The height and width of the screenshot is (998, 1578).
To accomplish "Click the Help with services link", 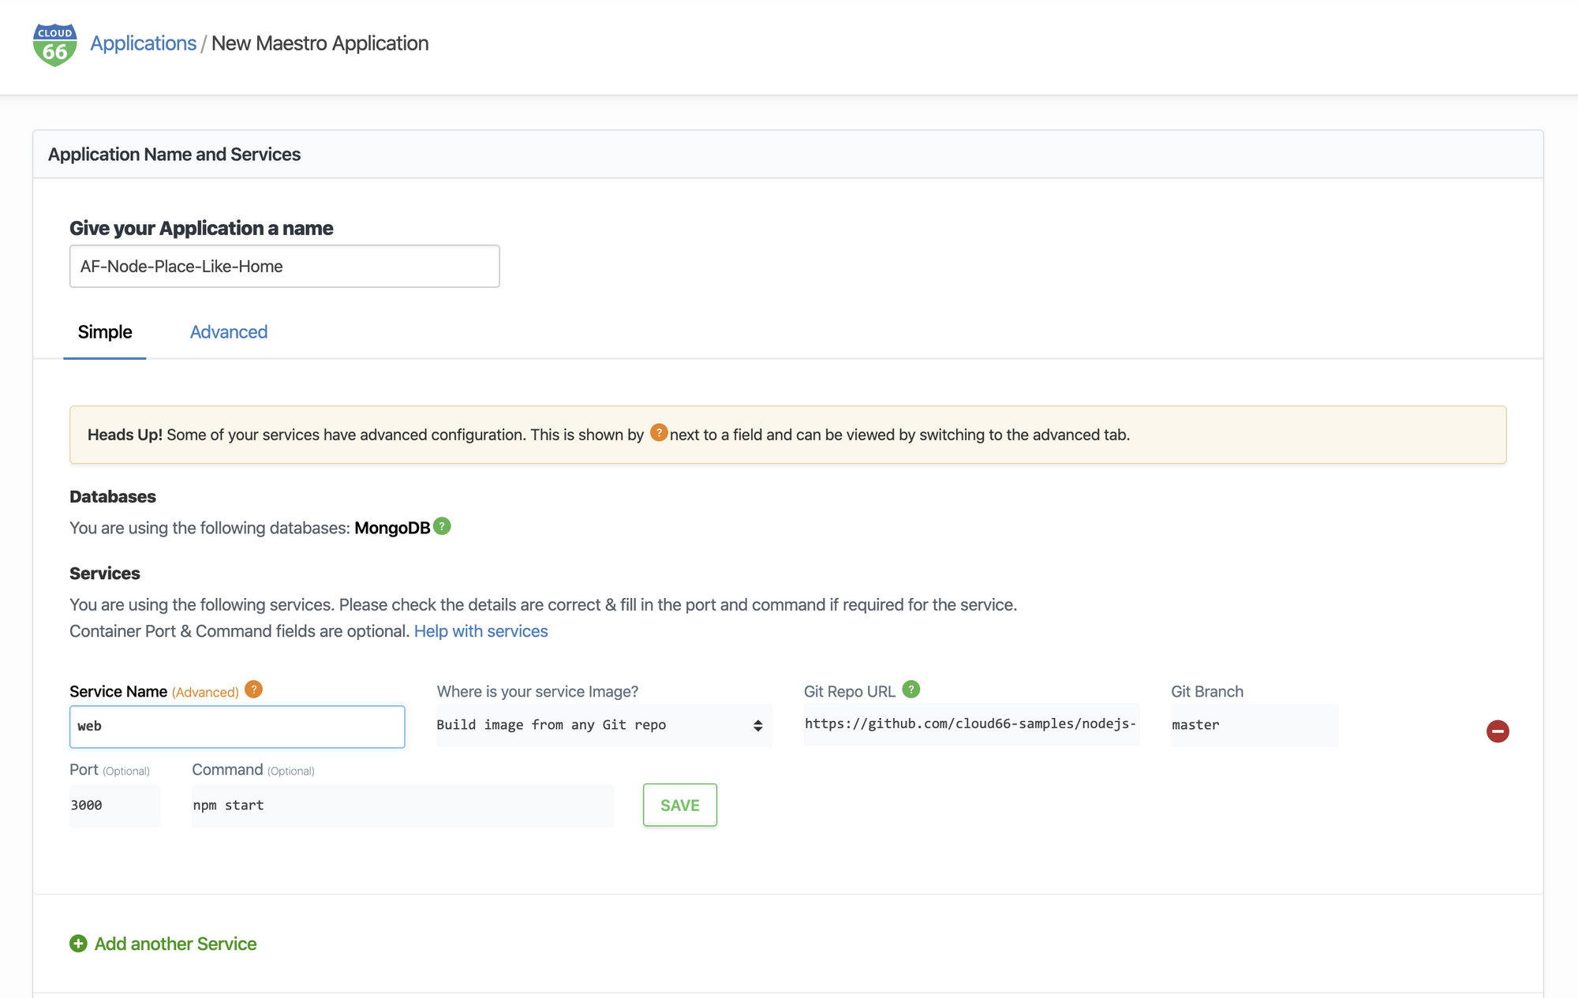I will (481, 630).
